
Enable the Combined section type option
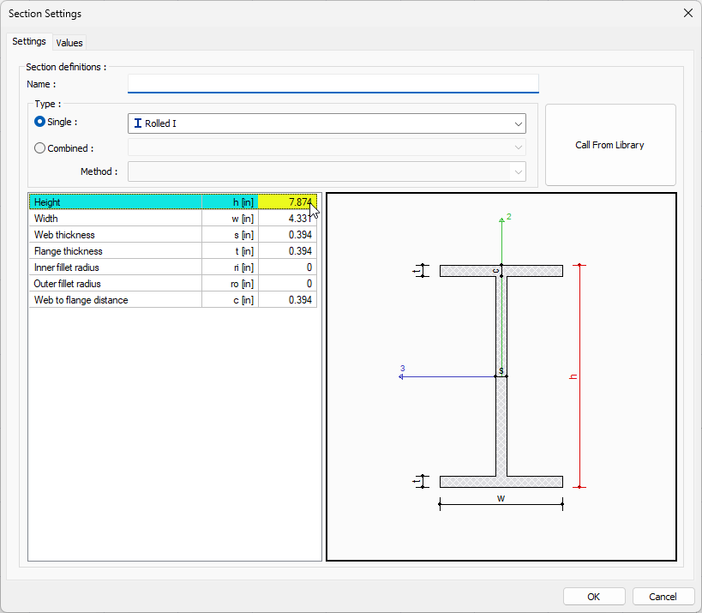point(39,147)
